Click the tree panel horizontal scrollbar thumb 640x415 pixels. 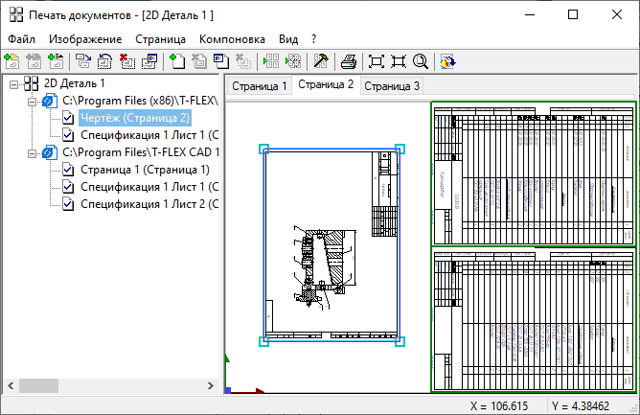tap(37, 384)
